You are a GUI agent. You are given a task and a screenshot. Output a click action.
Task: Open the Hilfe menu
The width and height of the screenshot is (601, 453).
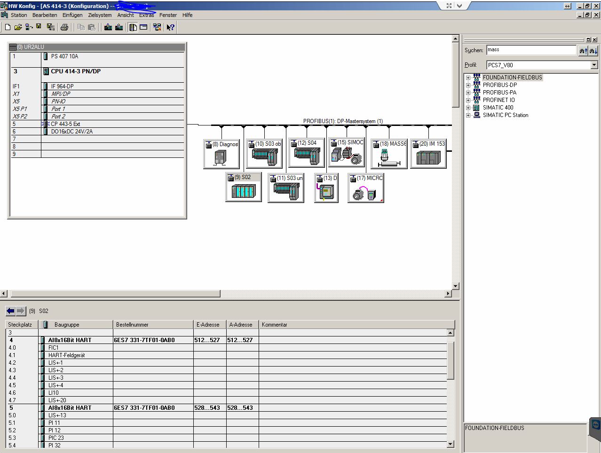tap(187, 15)
